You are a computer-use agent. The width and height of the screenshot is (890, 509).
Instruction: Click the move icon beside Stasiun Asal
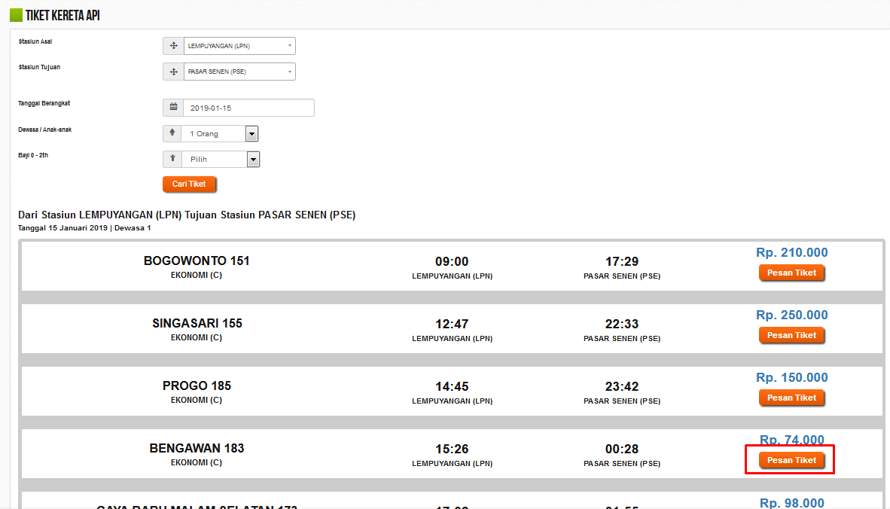(174, 46)
